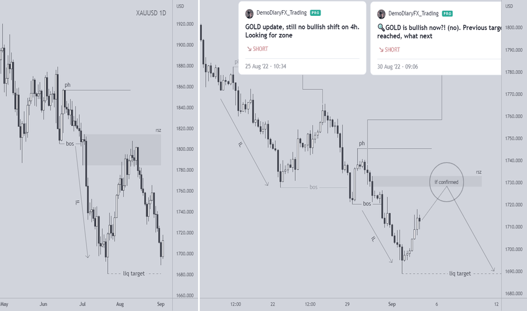Click the 1800.000 price level on left axis
Screen dimensions: 527x311
[185, 149]
